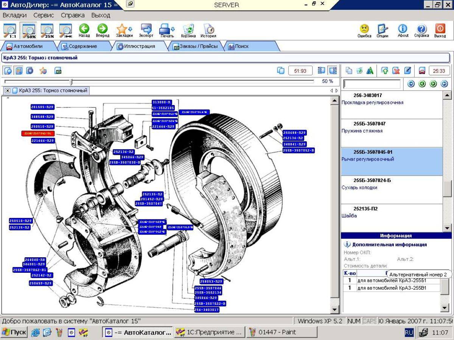This screenshot has width=454, height=340.
Task: Select part 255Б-3507047 Пружина стяжная
Action: (392, 133)
